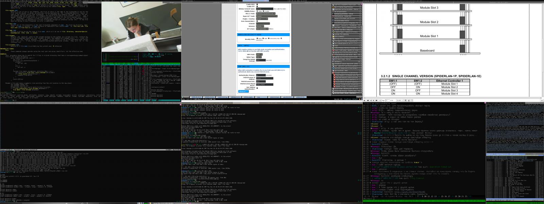Click the Baseboard diagram label

pos(427,51)
